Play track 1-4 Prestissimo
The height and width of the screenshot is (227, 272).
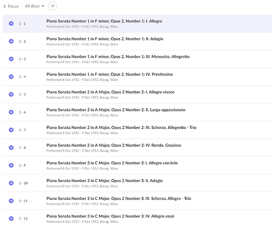[x=11, y=77]
